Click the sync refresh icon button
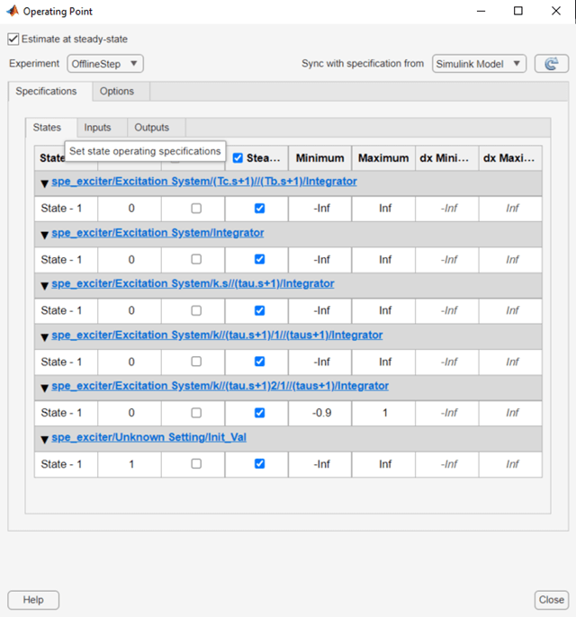The image size is (576, 617). (x=551, y=64)
